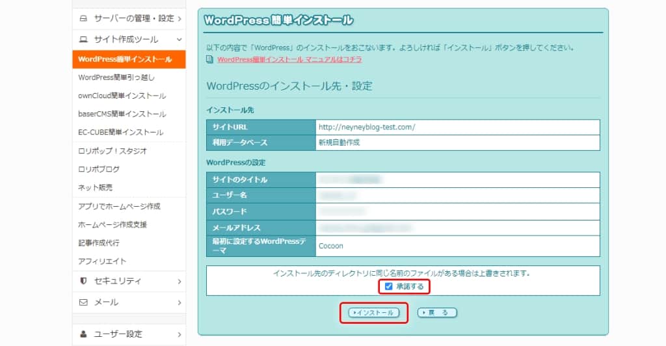Click the server icon beside サーバーの管理・設定
Image resolution: width=666 pixels, height=346 pixels.
83,18
